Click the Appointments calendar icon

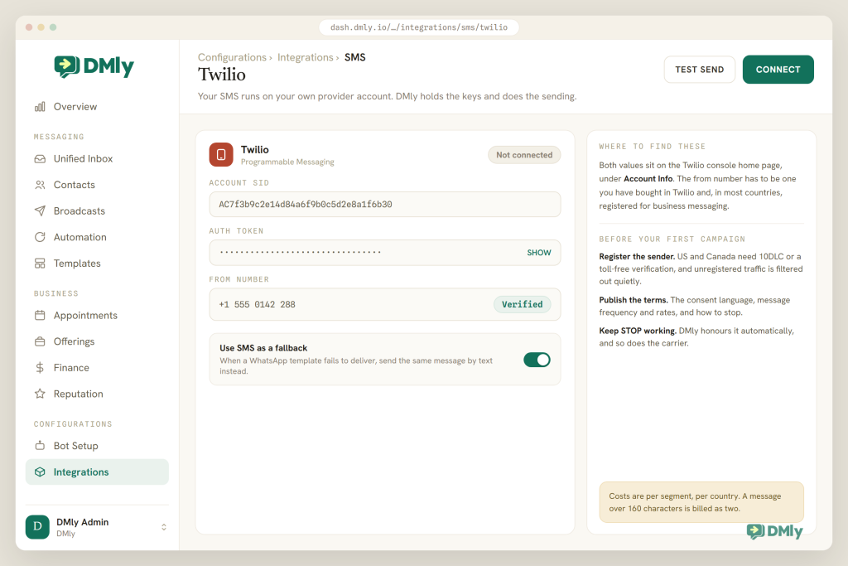pos(40,316)
